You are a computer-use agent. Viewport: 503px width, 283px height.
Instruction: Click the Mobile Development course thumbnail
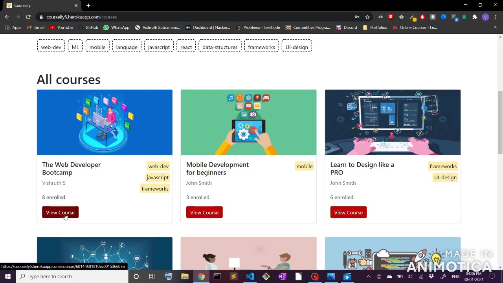[x=248, y=122]
